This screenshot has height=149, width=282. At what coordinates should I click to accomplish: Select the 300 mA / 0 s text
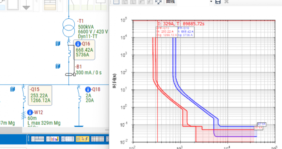89,73
